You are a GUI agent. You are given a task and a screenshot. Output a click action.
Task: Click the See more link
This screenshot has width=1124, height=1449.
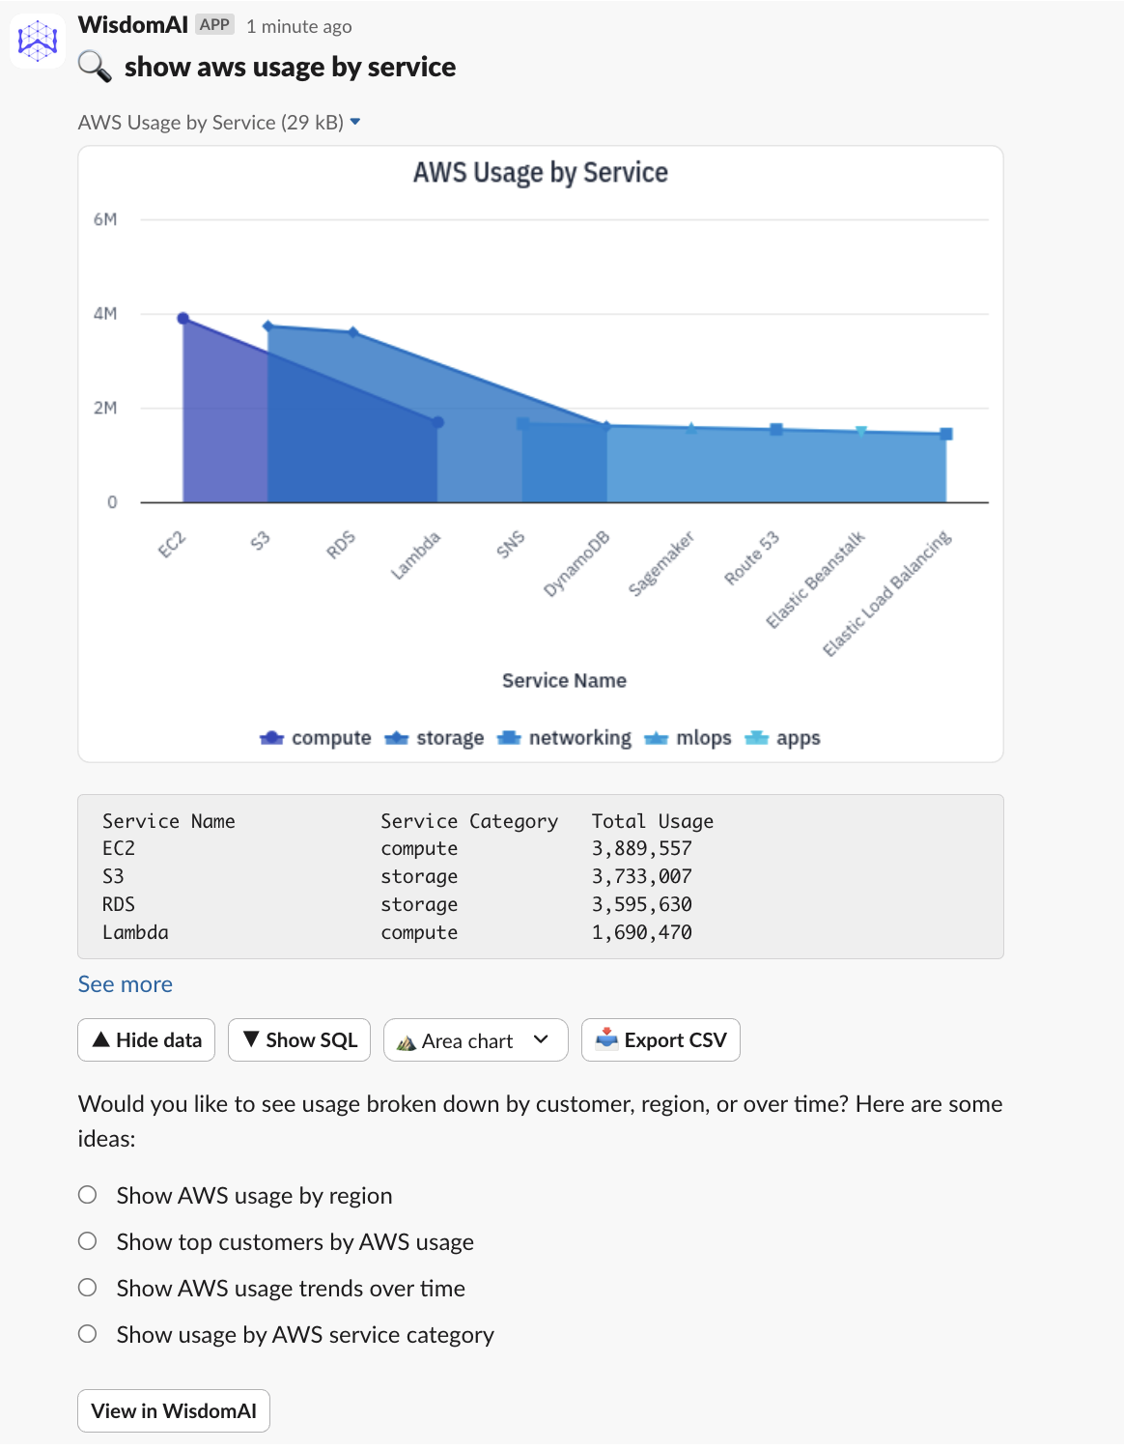click(x=126, y=983)
